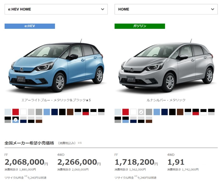This screenshot has height=186, width=222.
Task: Select pale ice-blue swatch for gasoline HOME
Action: [118, 112]
